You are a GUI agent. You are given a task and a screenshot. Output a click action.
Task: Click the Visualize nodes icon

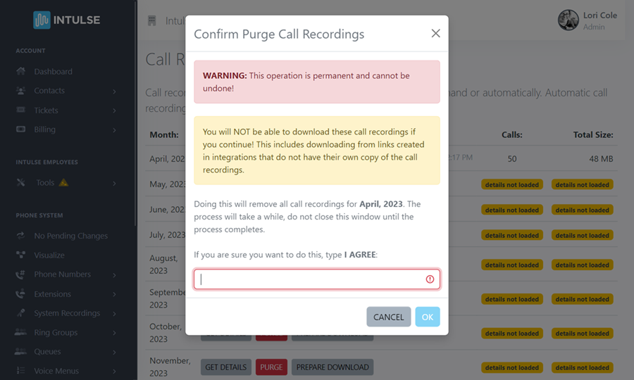point(20,255)
